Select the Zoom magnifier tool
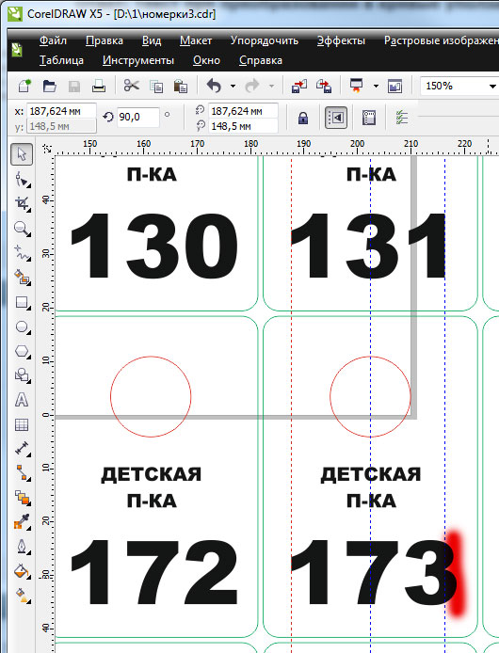The height and width of the screenshot is (653, 499). click(22, 229)
